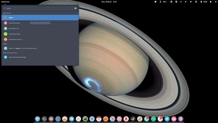
Task: Open the thermometer dock icon with red badge
Action: click(160, 119)
